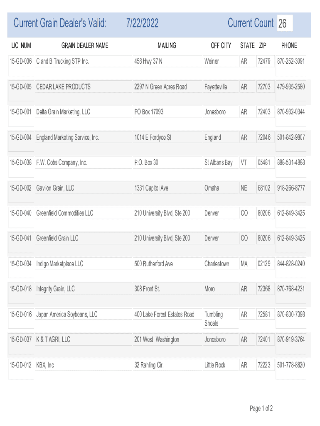
Task: Click the 500 Rutherford Ave address
Action: 153,264
